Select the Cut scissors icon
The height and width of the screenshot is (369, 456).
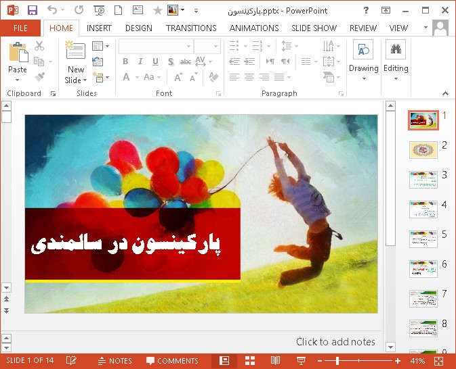pyautogui.click(x=39, y=46)
